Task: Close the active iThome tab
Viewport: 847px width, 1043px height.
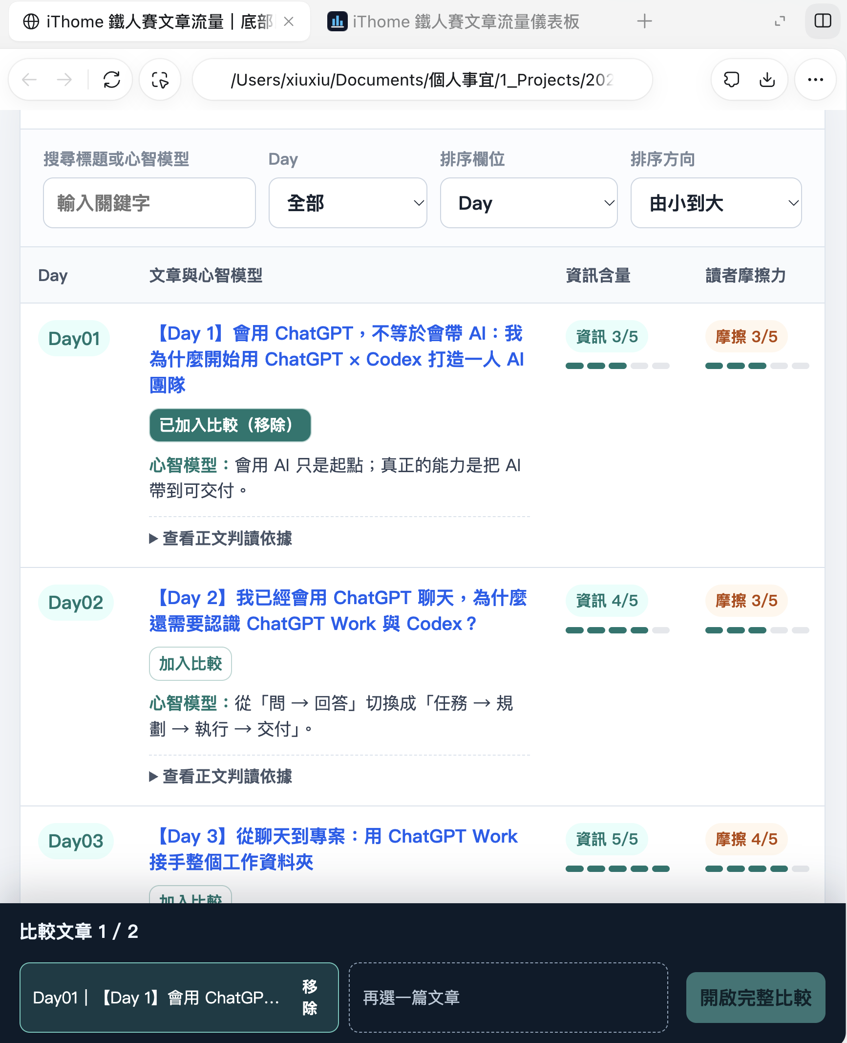Action: pos(289,22)
